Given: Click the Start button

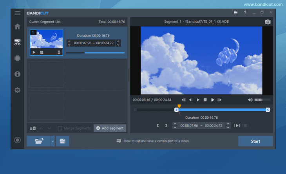Looking at the screenshot, I should pyautogui.click(x=255, y=141).
